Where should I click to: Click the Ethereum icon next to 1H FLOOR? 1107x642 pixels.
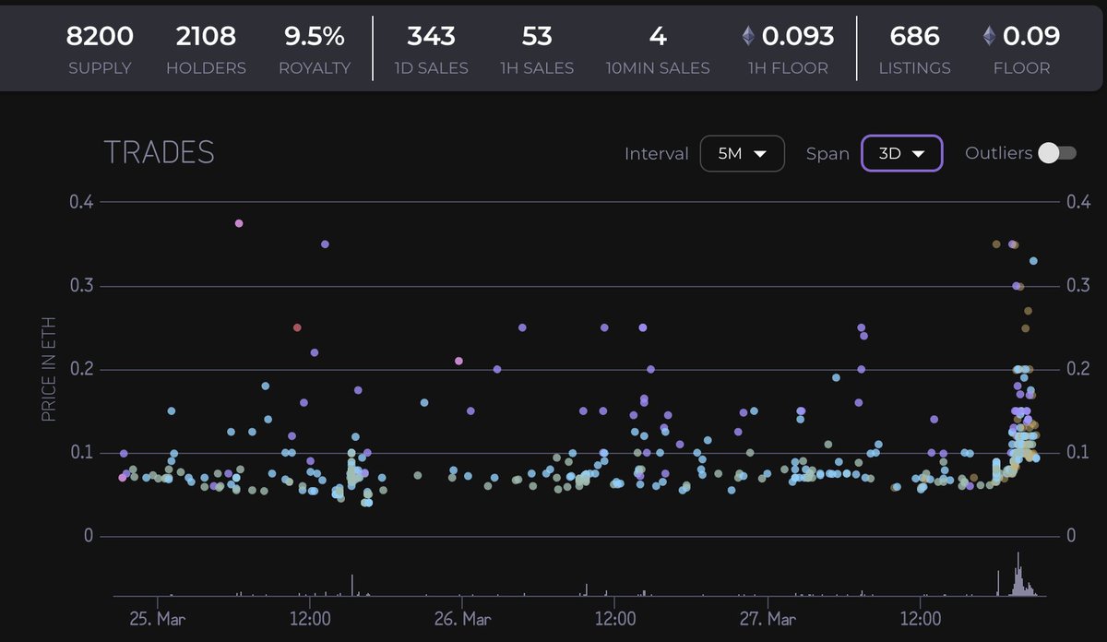tap(747, 37)
